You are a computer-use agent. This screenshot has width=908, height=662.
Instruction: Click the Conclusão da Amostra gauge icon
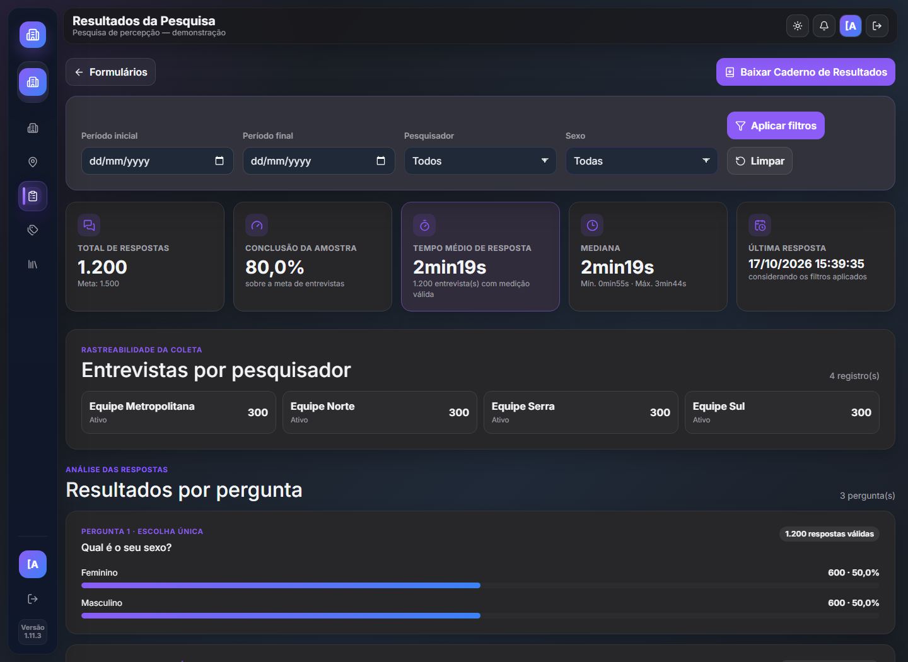click(257, 225)
